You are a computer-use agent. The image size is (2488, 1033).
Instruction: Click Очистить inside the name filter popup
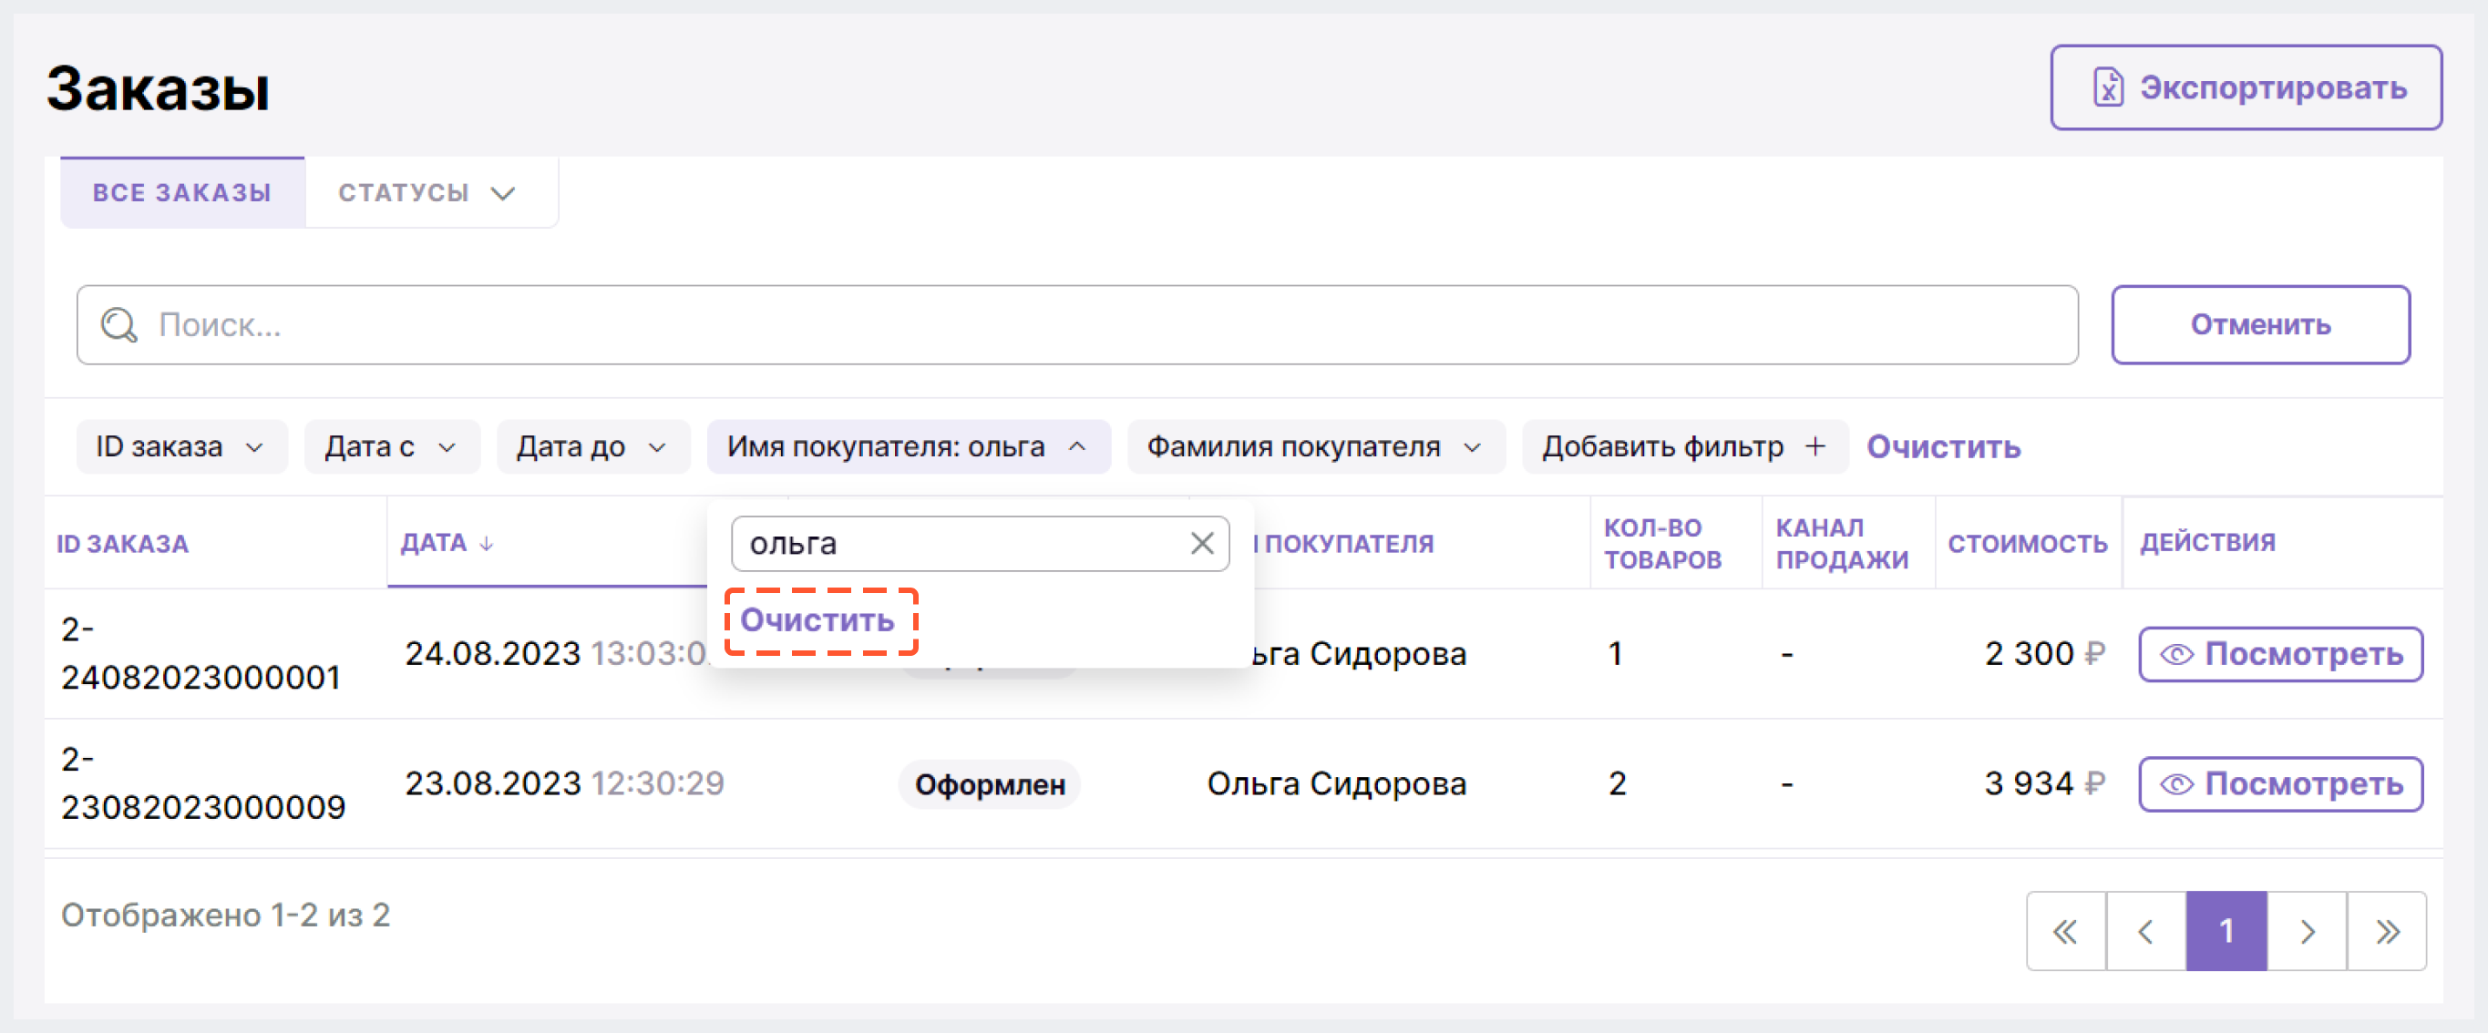817,620
